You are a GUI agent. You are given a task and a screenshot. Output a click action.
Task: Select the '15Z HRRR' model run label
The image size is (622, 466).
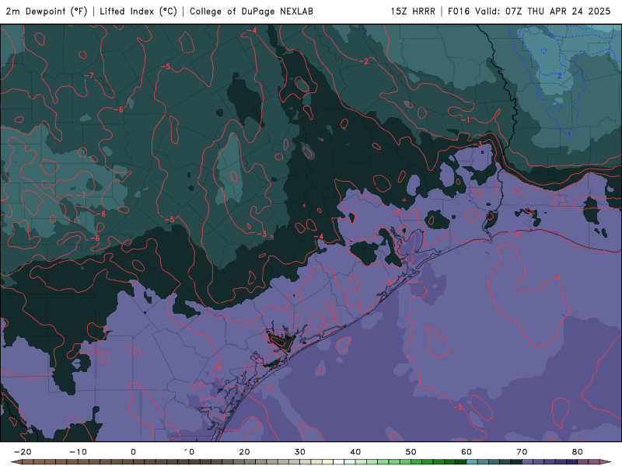[x=413, y=12]
